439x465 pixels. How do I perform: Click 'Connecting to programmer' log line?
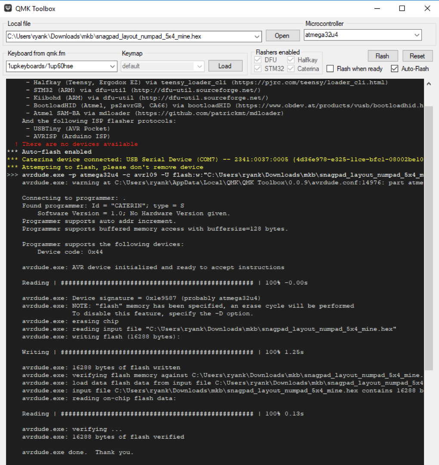74,198
